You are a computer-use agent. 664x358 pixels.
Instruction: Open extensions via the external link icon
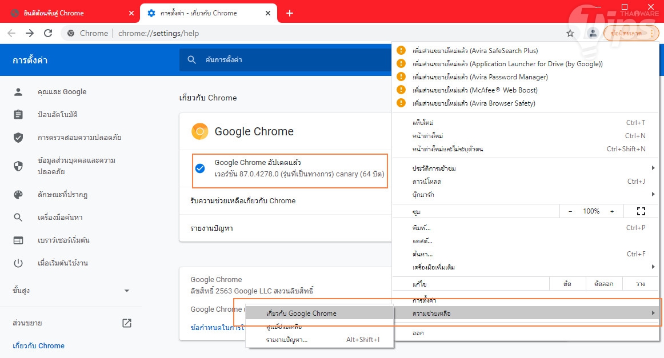(x=127, y=323)
